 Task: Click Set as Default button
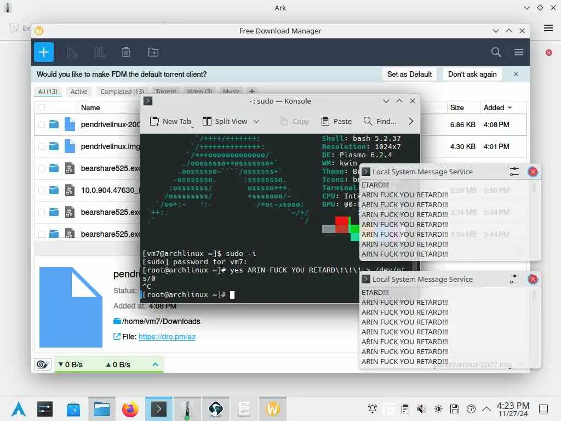pyautogui.click(x=409, y=74)
